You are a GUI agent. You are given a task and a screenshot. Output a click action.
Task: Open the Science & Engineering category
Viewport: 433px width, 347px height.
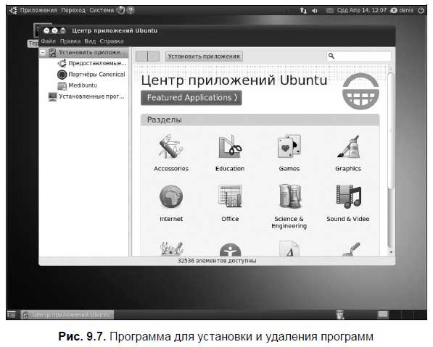289,207
